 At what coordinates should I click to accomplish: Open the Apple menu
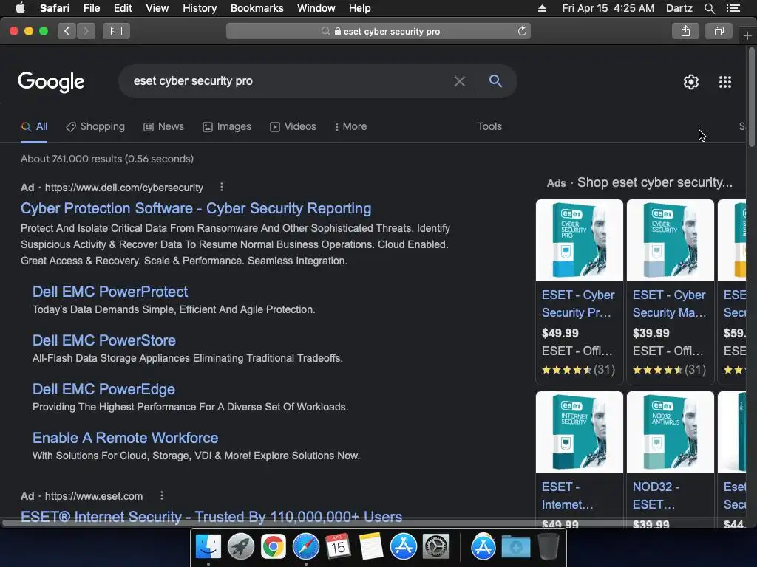click(x=20, y=7)
